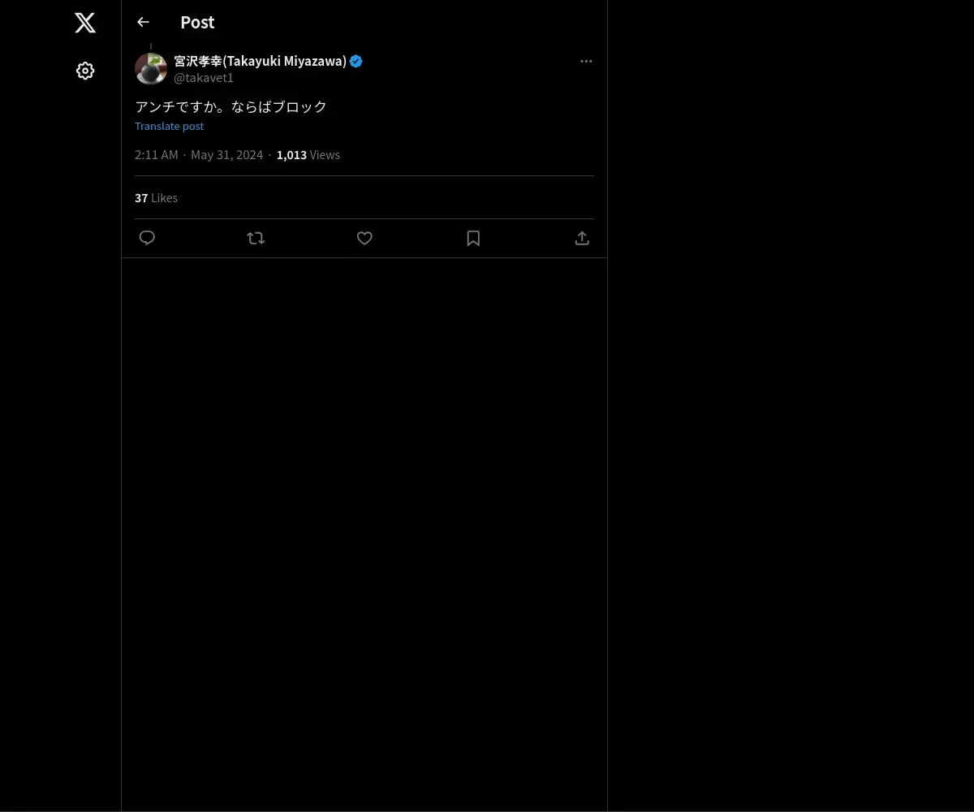Bookmark this post
This screenshot has height=812, width=974.
point(473,238)
